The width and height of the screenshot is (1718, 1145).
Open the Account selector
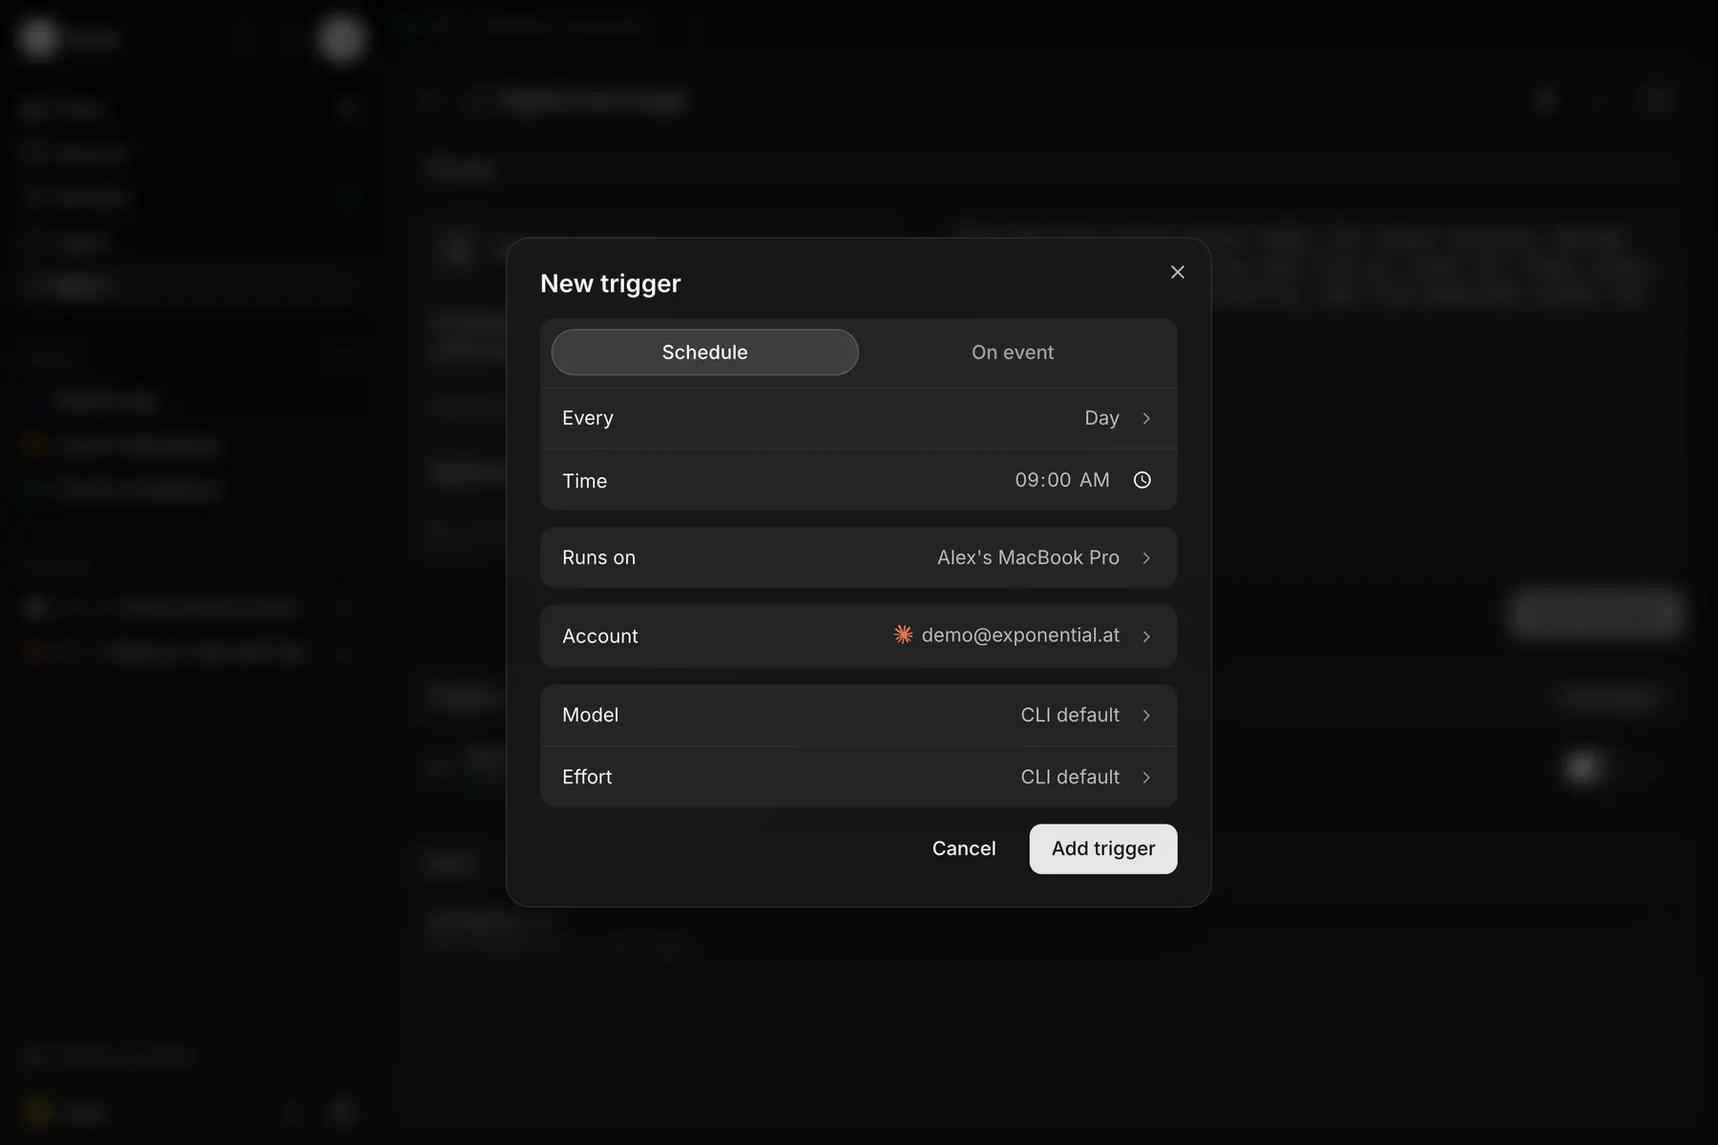coord(858,635)
